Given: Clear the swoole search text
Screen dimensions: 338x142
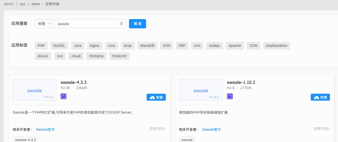Looking at the screenshot, I should [x=121, y=24].
